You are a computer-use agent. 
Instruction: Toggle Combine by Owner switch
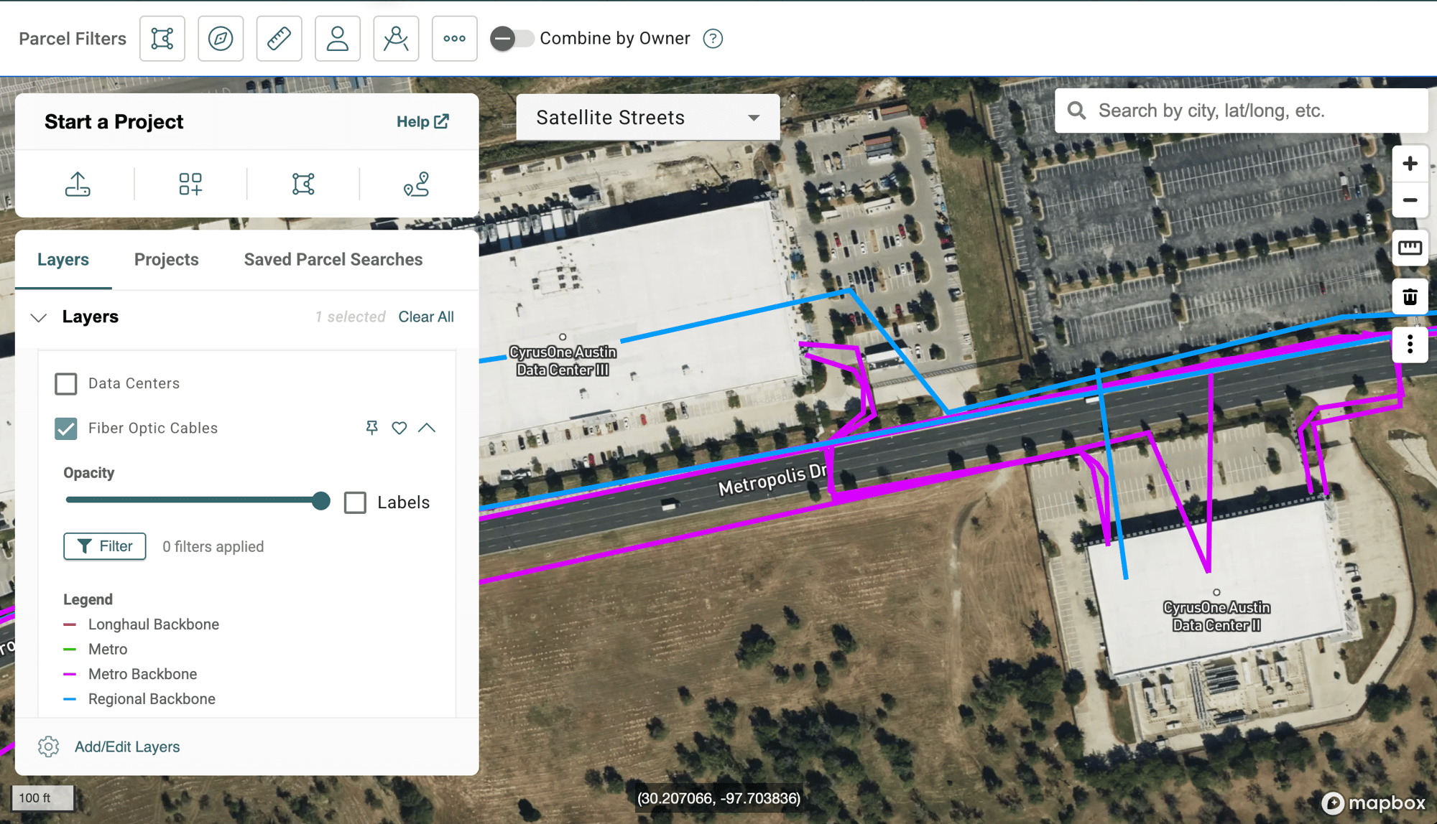click(512, 39)
